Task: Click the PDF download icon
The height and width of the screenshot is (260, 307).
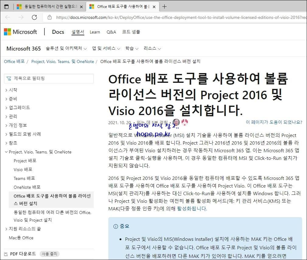Action: click(6, 254)
